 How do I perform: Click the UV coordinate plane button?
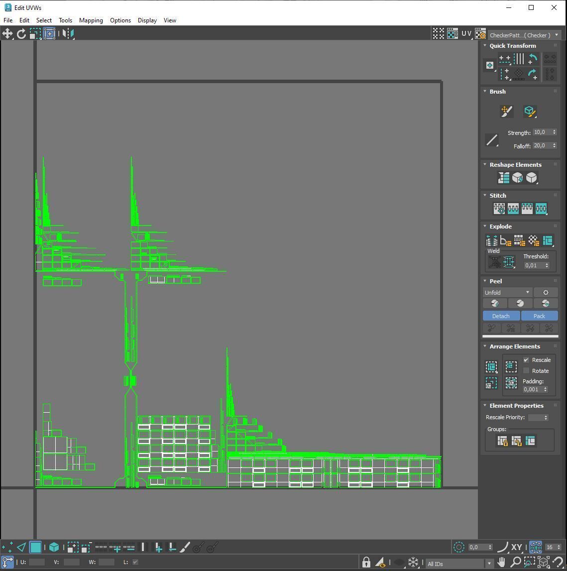[x=466, y=33]
